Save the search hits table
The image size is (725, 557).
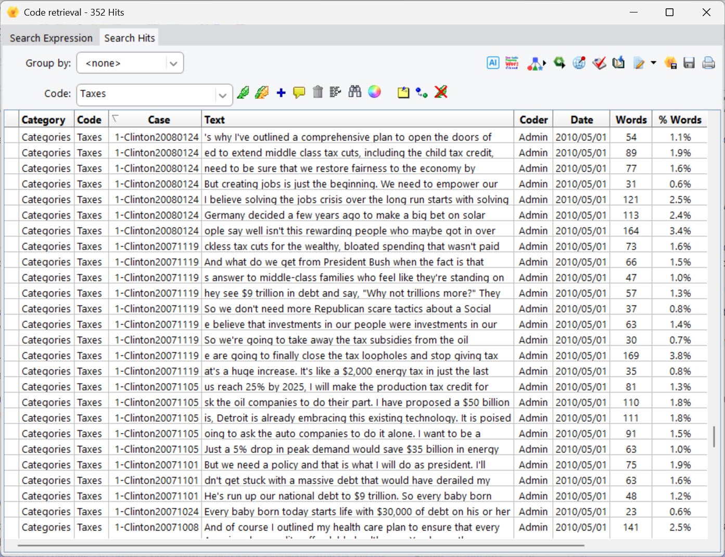(x=689, y=63)
